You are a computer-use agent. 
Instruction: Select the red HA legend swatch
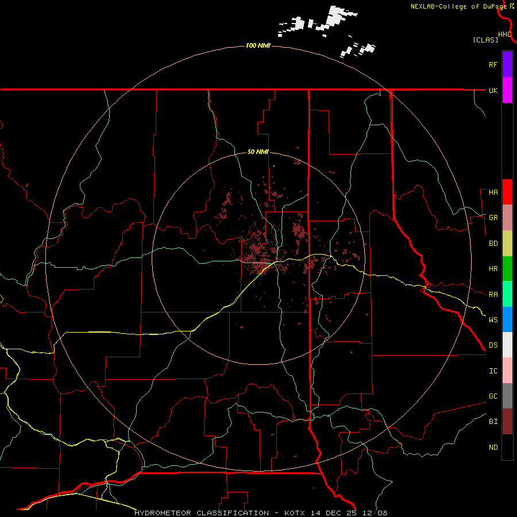[x=507, y=192]
